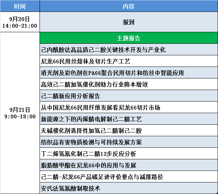Screen dimensions: 218x194
Task: Click the 内容 column header
Action: 128,6
